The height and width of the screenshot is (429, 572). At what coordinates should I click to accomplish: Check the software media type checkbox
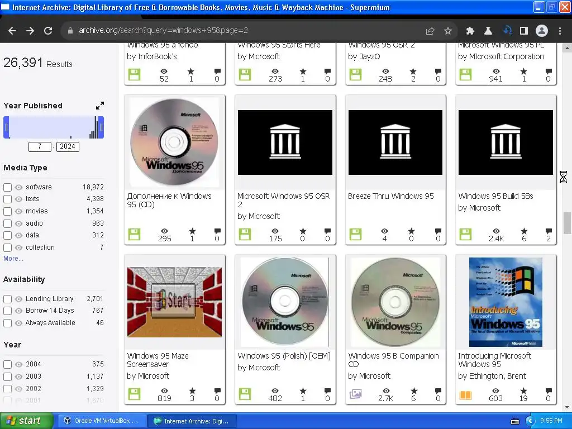[8, 188]
